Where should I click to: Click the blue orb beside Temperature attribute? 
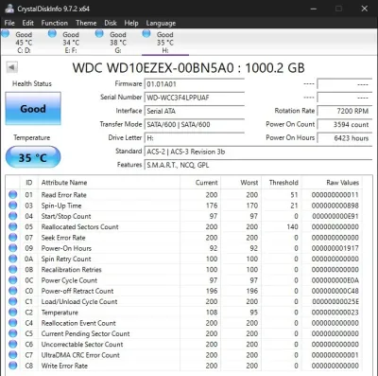[13, 313]
